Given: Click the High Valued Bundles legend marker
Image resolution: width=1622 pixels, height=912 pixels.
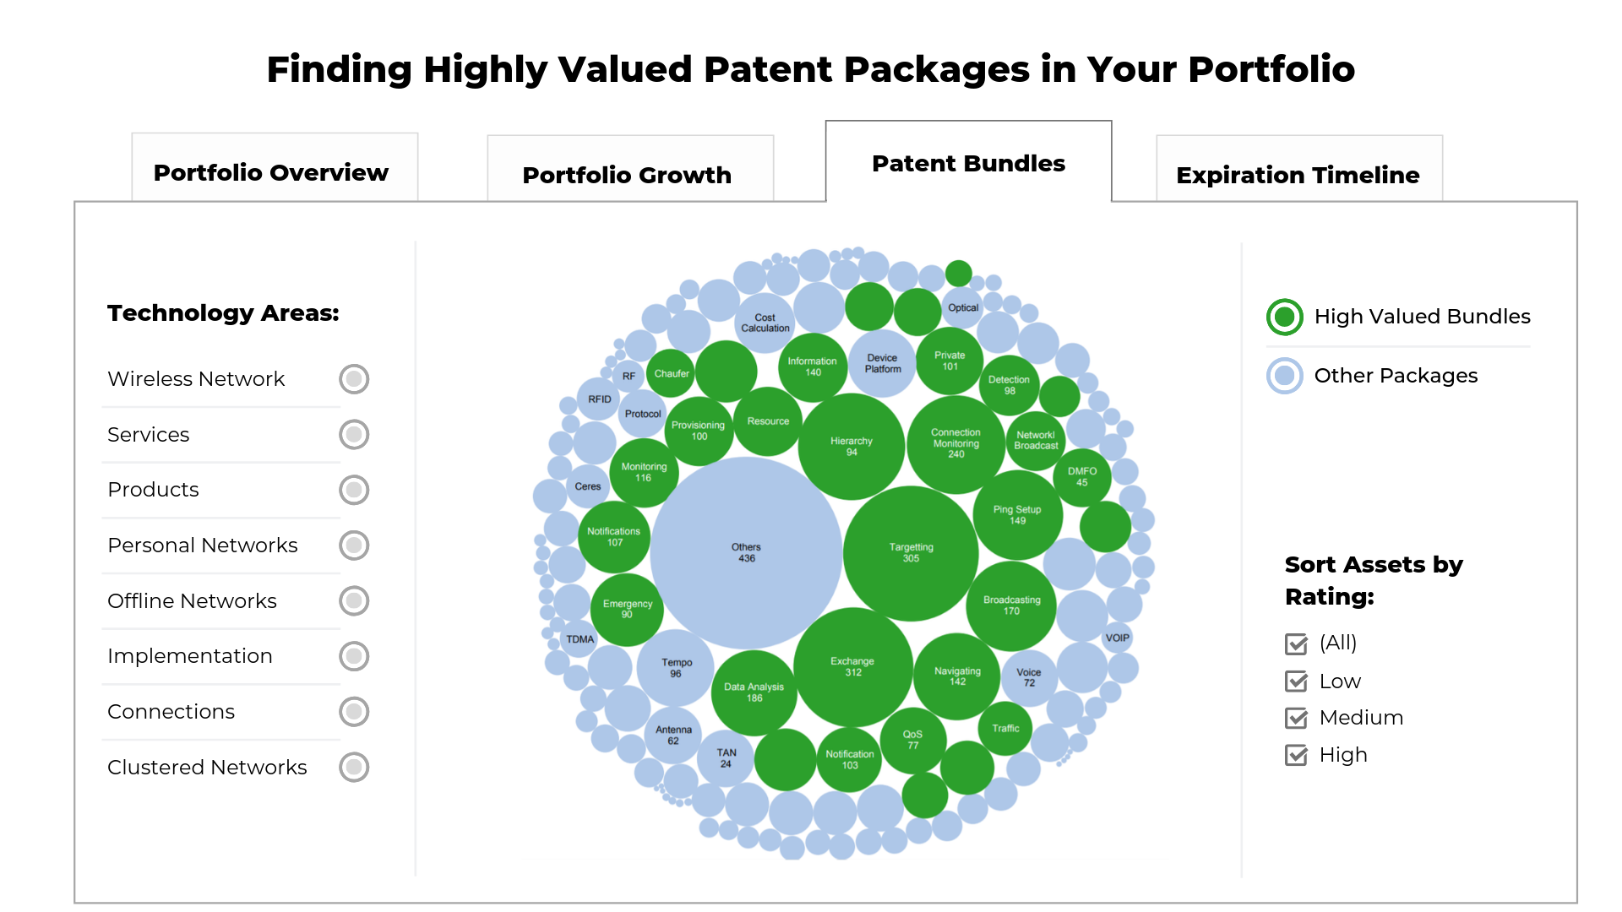Looking at the screenshot, I should [x=1283, y=318].
